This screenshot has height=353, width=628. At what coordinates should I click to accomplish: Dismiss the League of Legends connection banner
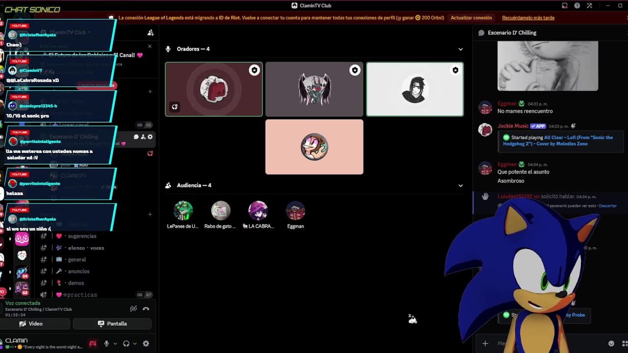point(626,18)
